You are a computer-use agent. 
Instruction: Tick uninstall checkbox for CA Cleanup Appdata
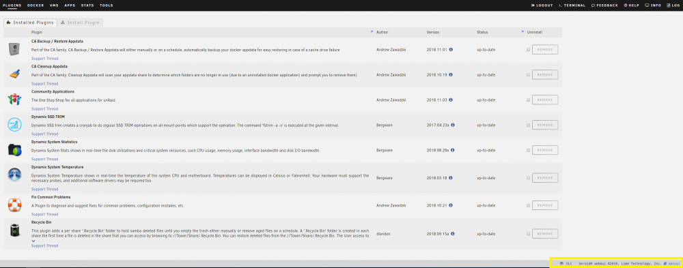pos(529,75)
